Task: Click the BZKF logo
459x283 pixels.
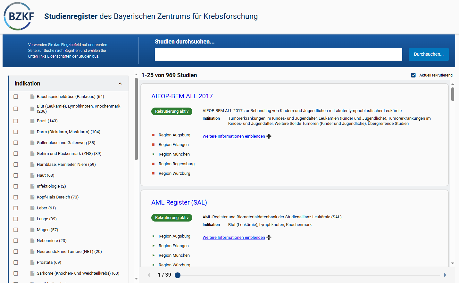Action: (x=19, y=16)
